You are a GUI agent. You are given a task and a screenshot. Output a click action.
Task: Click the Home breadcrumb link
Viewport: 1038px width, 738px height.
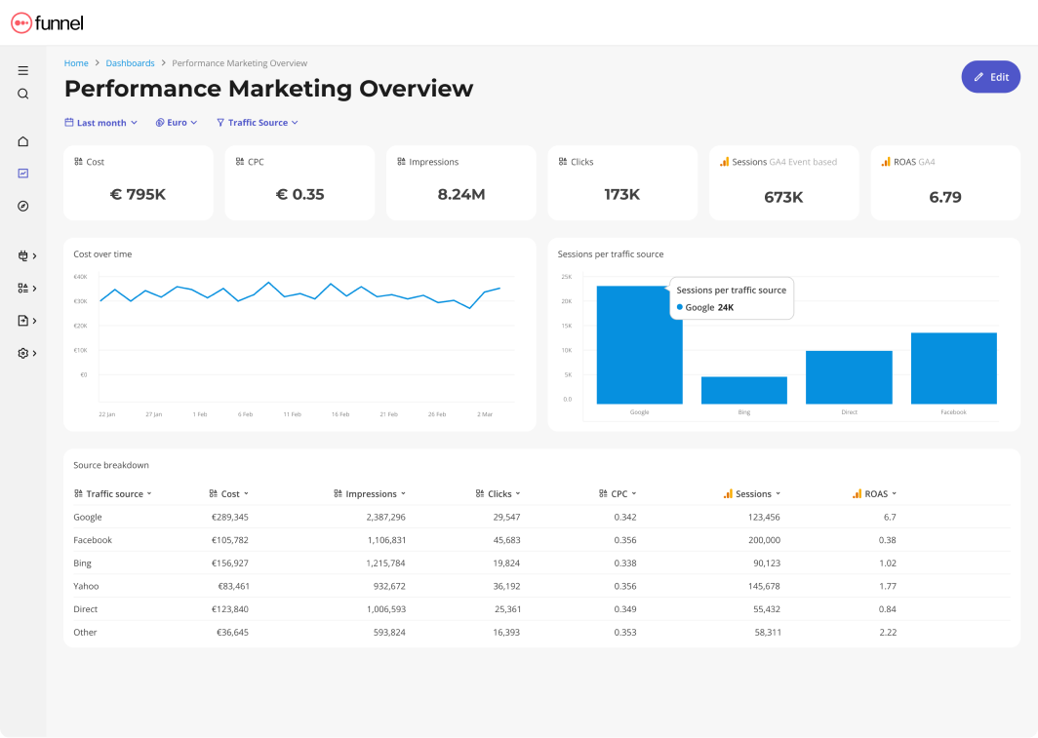[x=76, y=62]
